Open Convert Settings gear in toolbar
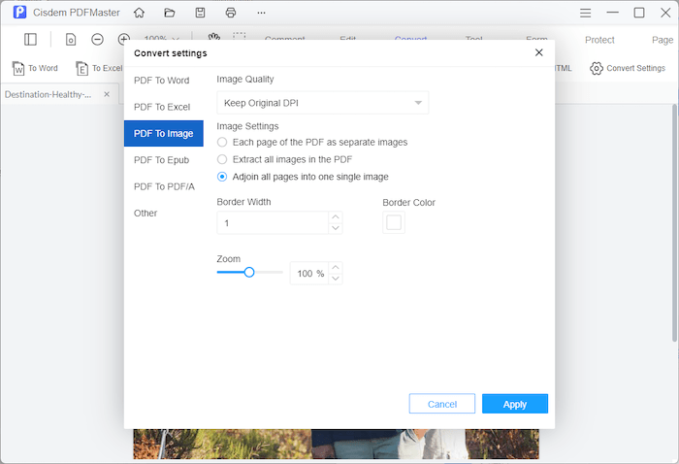This screenshot has width=679, height=464. tap(628, 68)
